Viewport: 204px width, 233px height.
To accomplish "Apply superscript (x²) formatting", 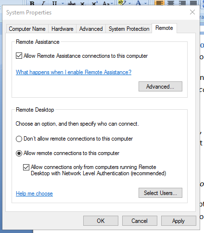I will tap(95, 3).
